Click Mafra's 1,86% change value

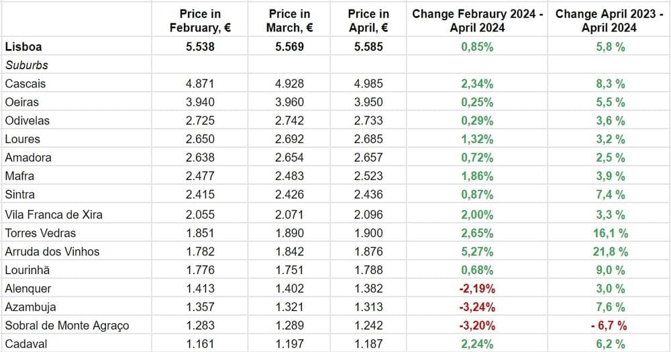(x=477, y=176)
